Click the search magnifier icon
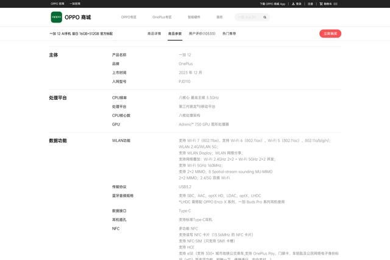The height and width of the screenshot is (260, 390). 265,17
